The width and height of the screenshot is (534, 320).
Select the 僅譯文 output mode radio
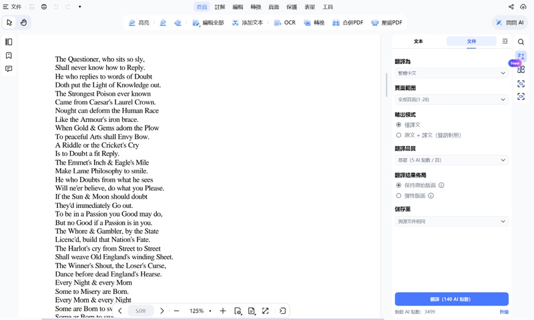pos(398,125)
